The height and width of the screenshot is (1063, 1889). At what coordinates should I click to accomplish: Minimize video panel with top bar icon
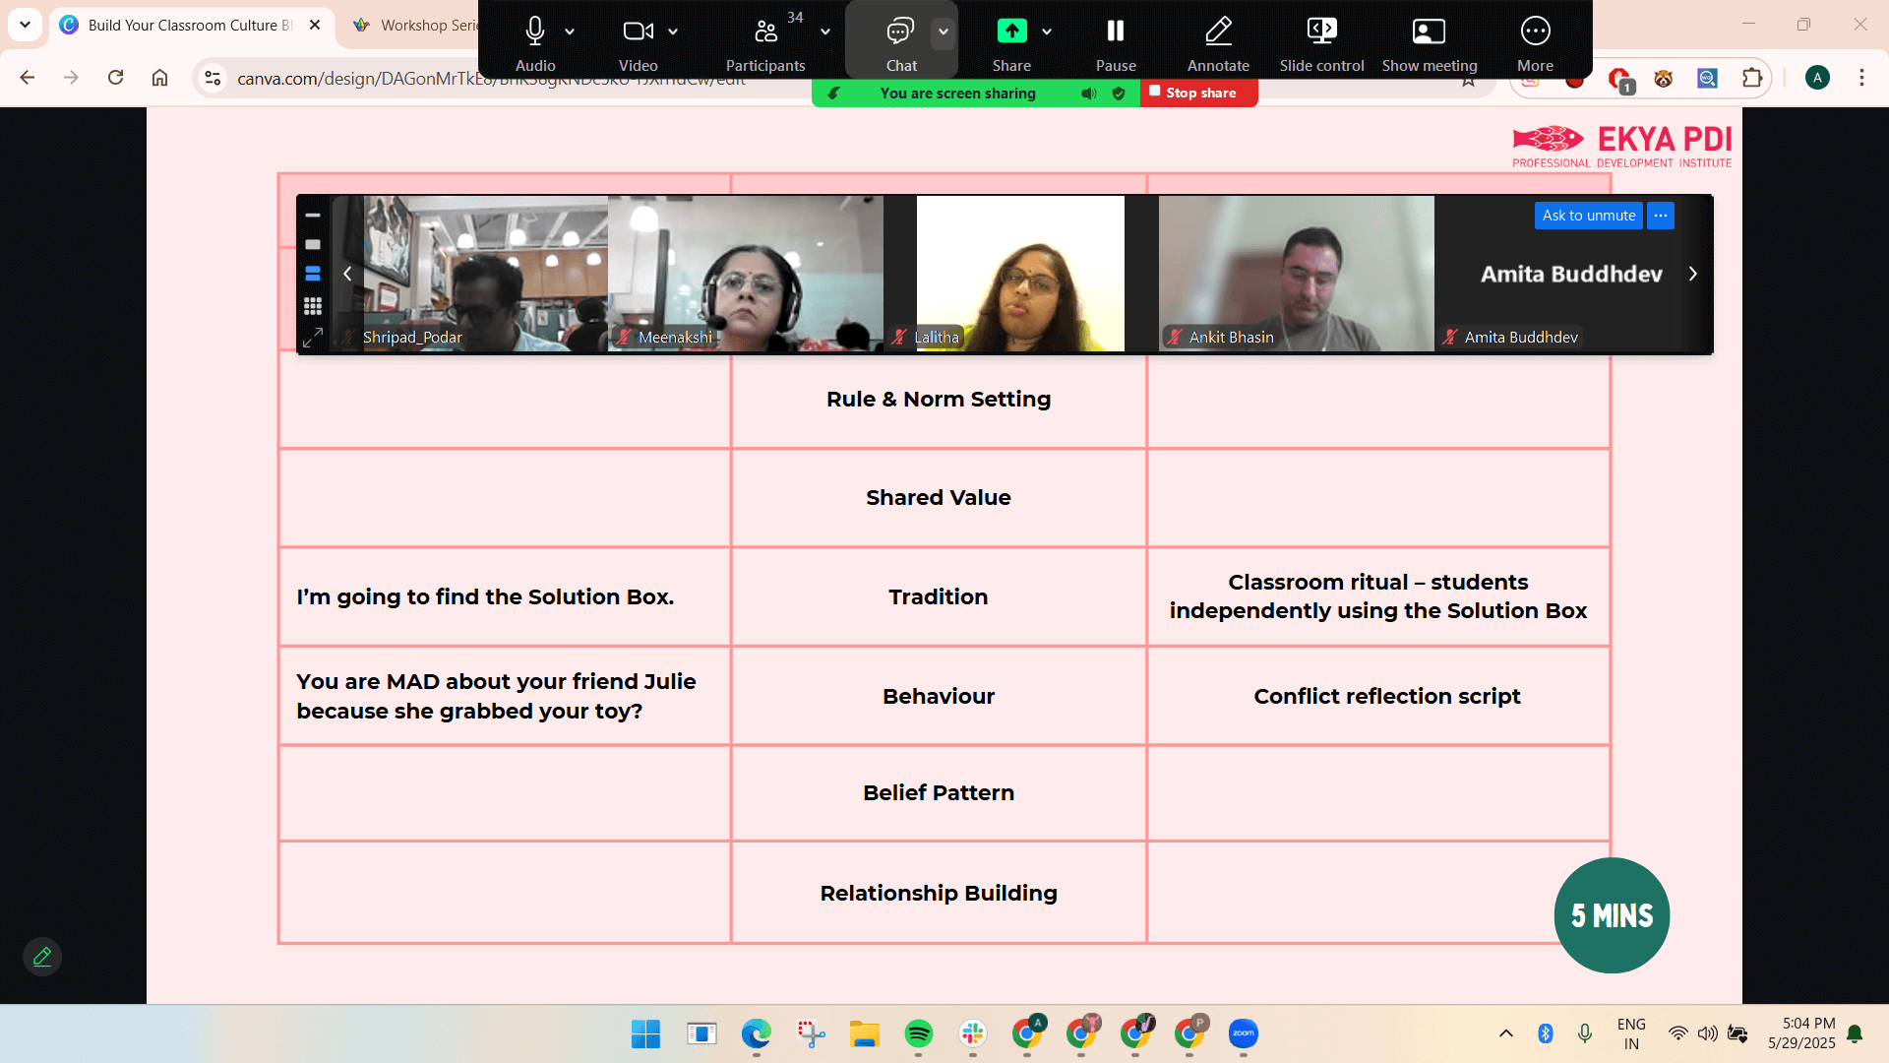pyautogui.click(x=313, y=215)
